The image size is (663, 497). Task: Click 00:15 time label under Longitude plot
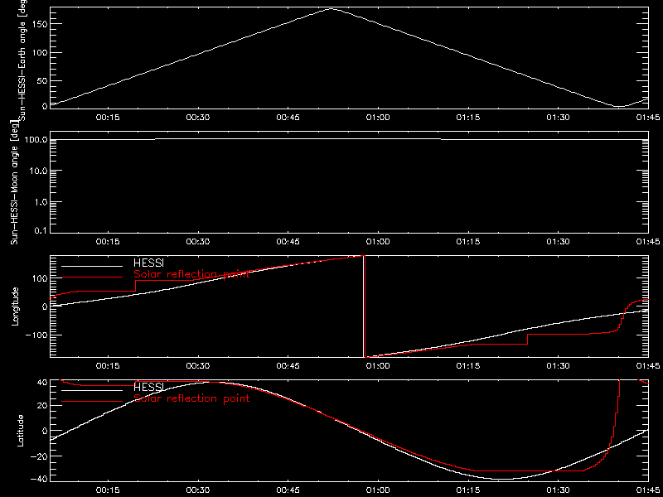coord(108,366)
